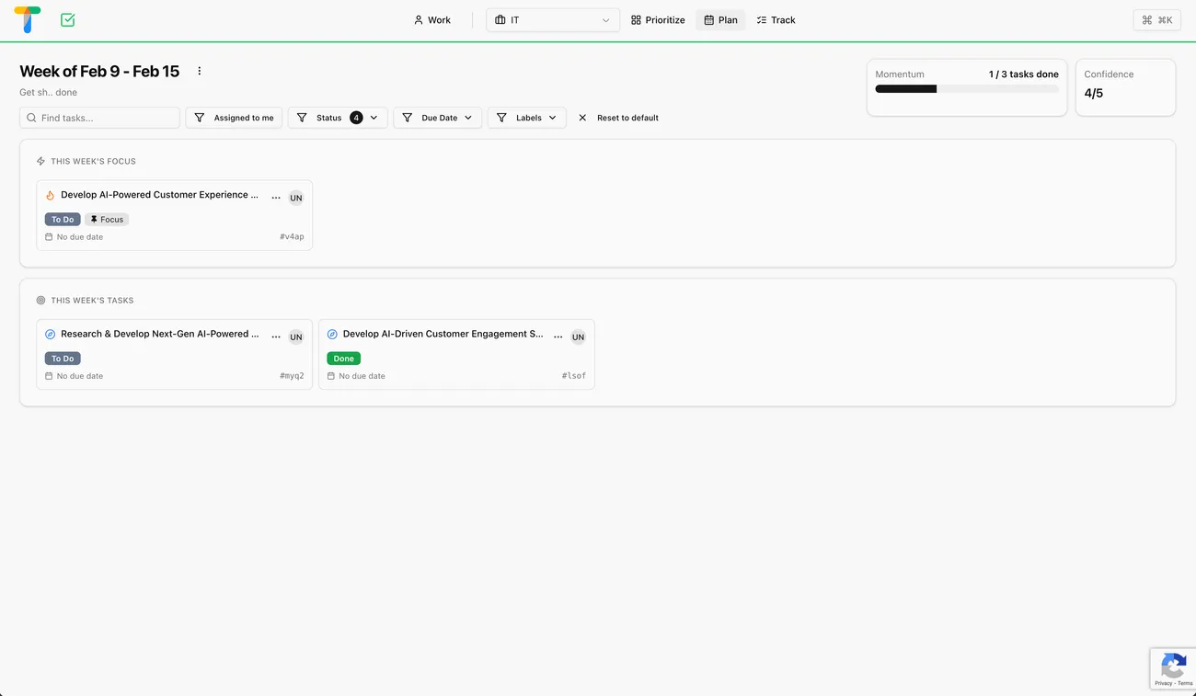Toggle the Focus pin tag on task
1196x696 pixels.
point(107,220)
